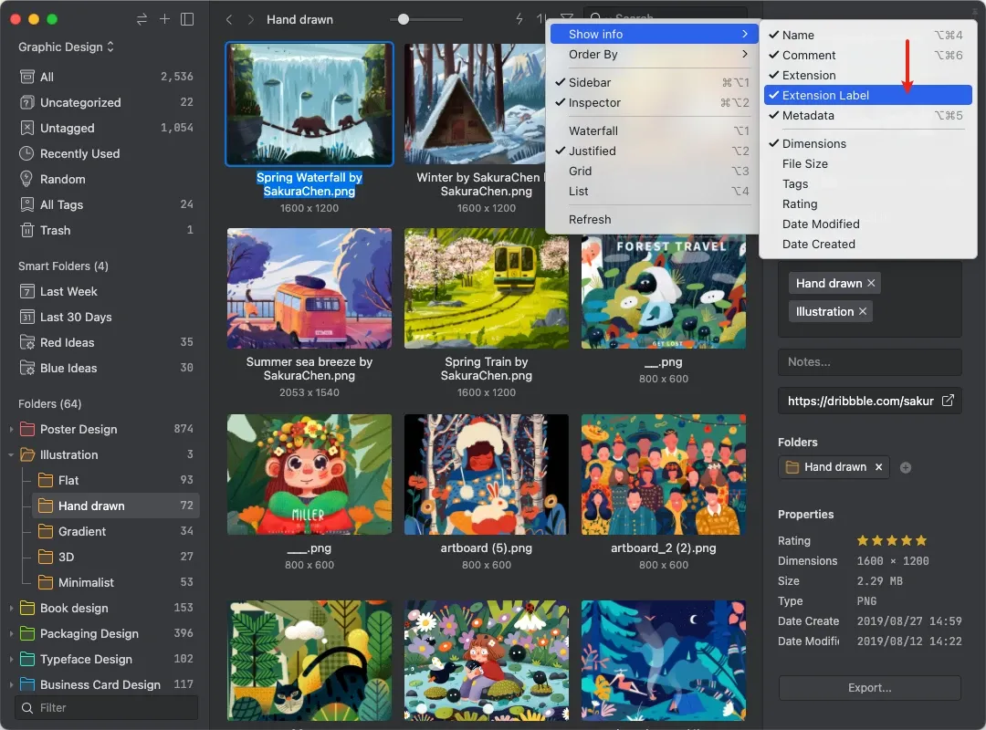986x730 pixels.
Task: Toggle Inspector visibility in menu
Action: (x=652, y=102)
